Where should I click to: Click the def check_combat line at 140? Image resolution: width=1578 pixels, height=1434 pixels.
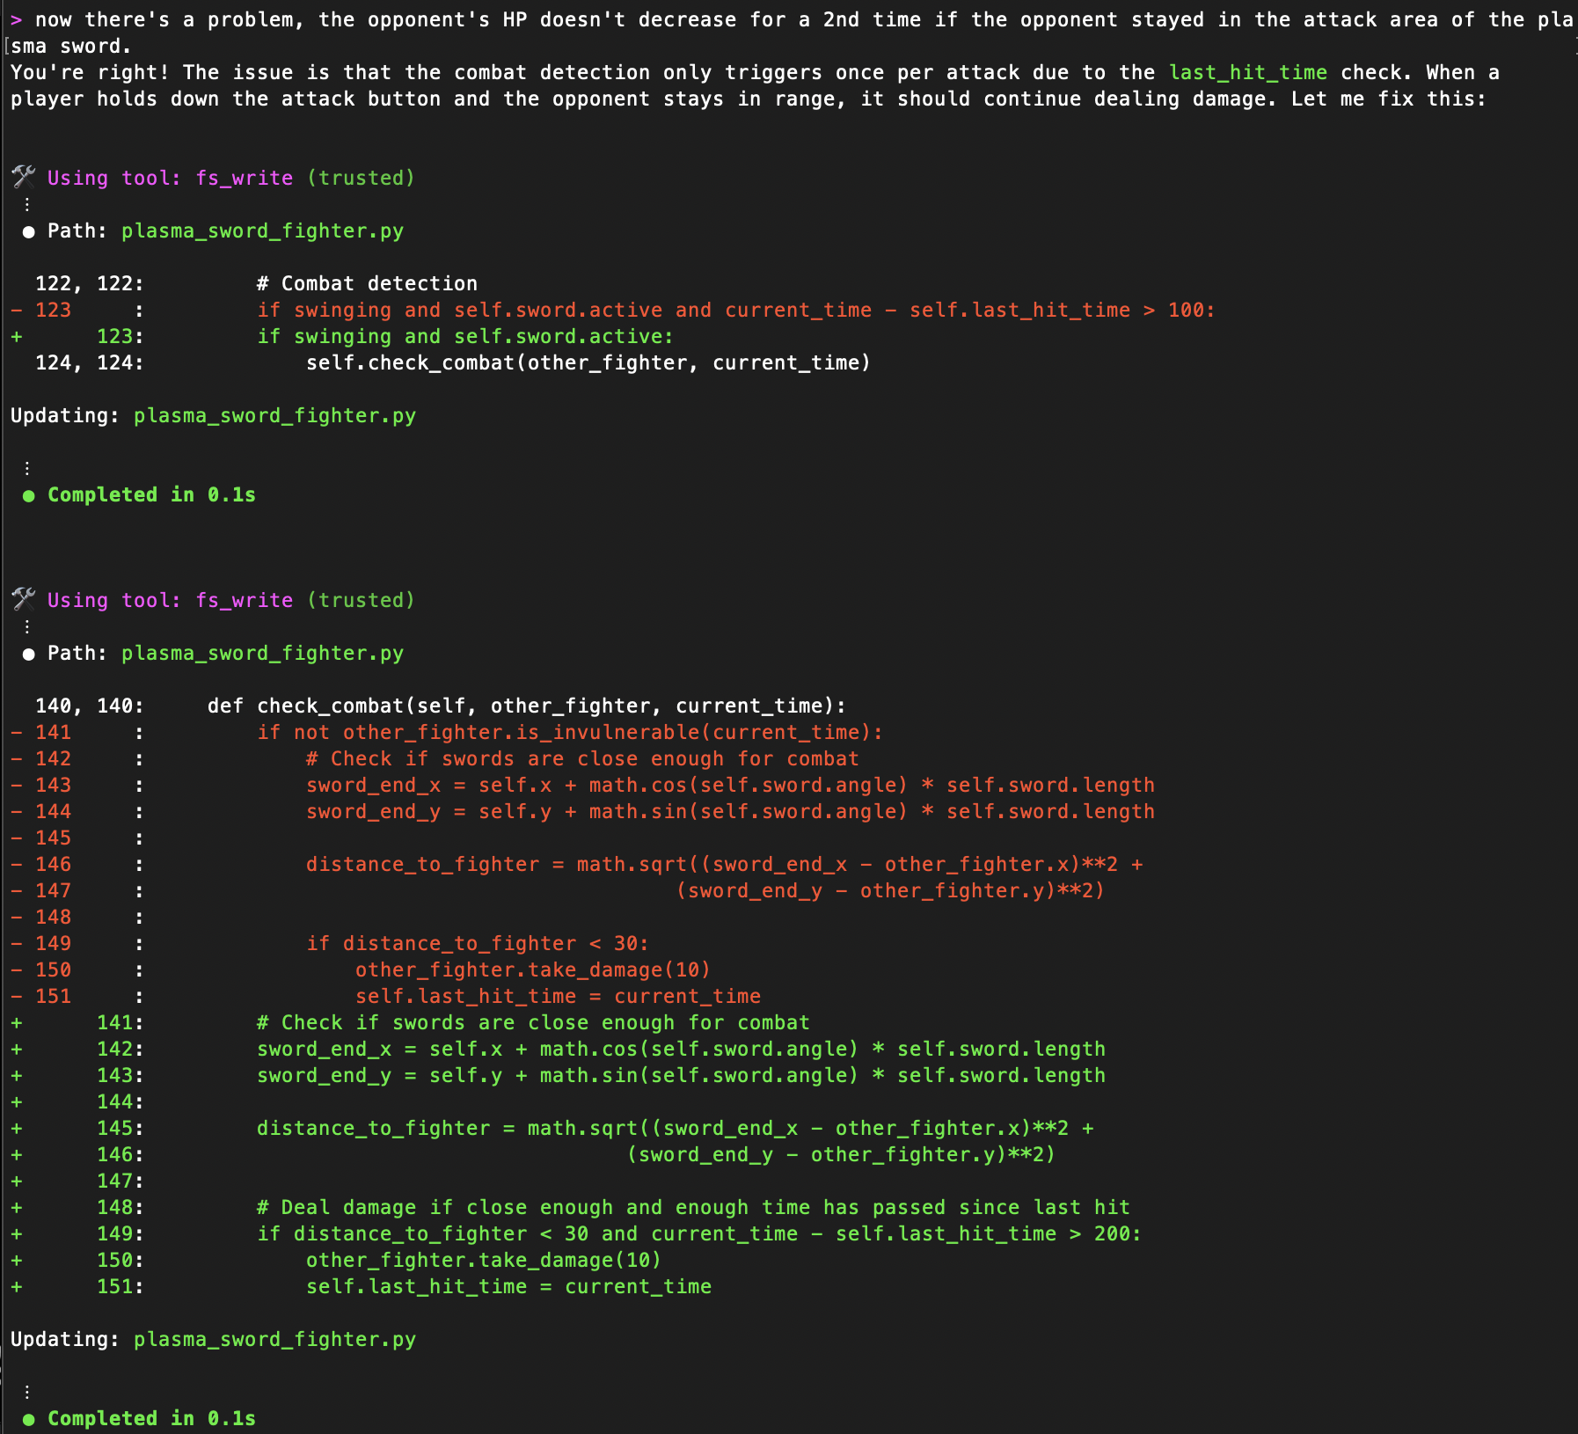click(x=526, y=706)
